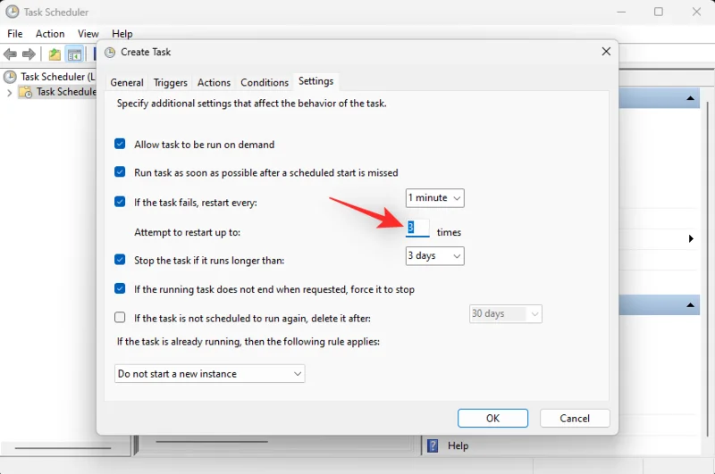The height and width of the screenshot is (474, 715).
Task: Toggle Allow task to be run on demand
Action: click(120, 144)
